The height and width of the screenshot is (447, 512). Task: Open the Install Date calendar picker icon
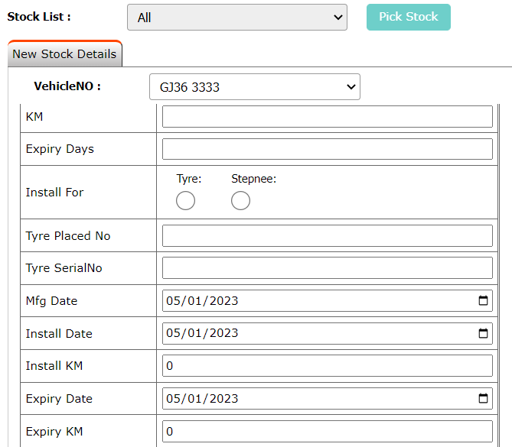tap(483, 333)
